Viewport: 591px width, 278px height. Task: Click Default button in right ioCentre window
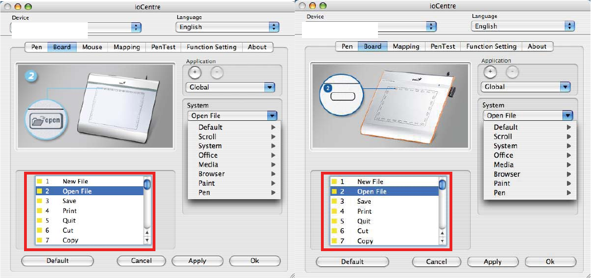352,261
